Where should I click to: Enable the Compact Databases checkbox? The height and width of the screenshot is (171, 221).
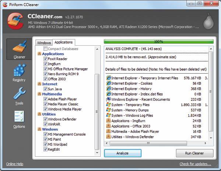[45, 49]
